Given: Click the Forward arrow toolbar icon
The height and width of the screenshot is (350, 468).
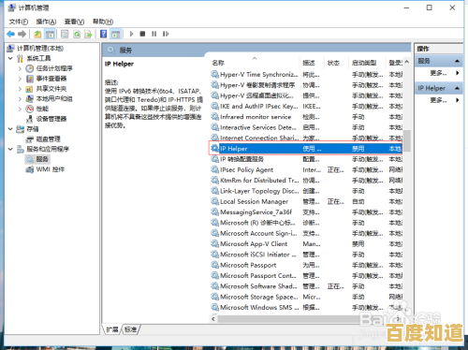Looking at the screenshot, I should (x=22, y=34).
